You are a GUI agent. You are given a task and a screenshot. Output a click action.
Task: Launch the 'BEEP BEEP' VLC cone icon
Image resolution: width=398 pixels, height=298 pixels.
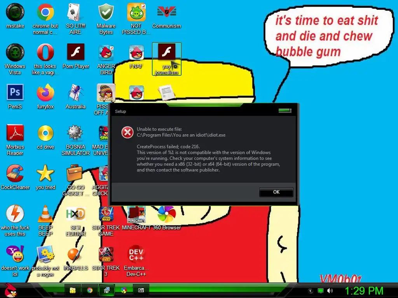click(45, 221)
